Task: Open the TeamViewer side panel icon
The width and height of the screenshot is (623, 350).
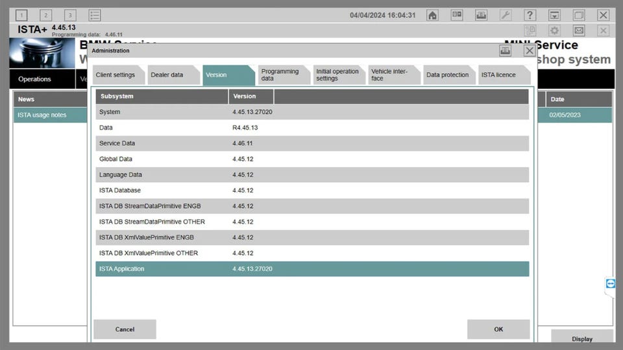Action: pyautogui.click(x=610, y=283)
